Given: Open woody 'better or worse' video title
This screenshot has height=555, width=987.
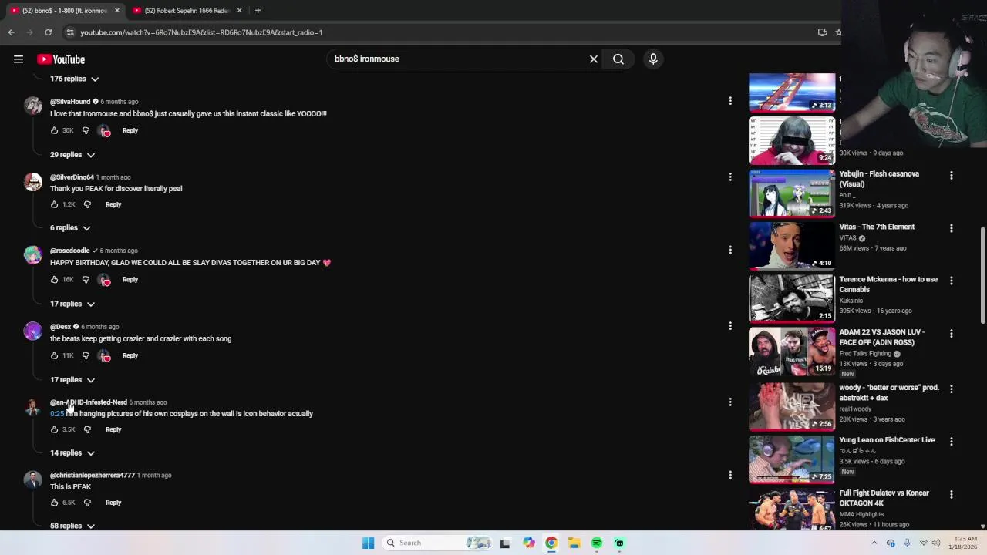Looking at the screenshot, I should [889, 393].
